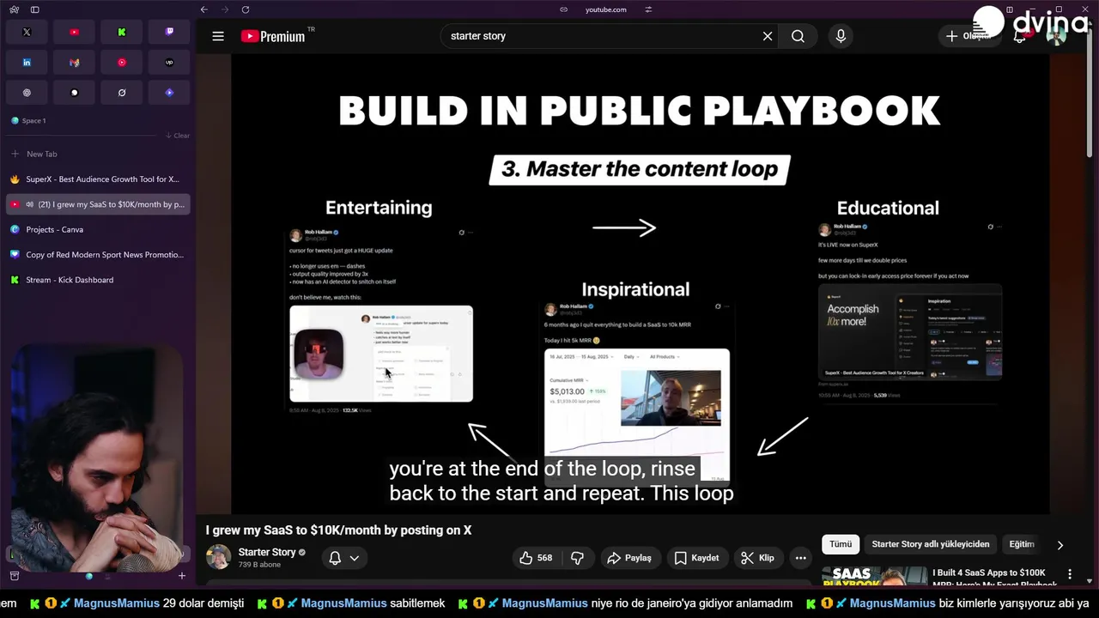Click the youtube.com address bar
This screenshot has width=1099, height=618.
[605, 9]
